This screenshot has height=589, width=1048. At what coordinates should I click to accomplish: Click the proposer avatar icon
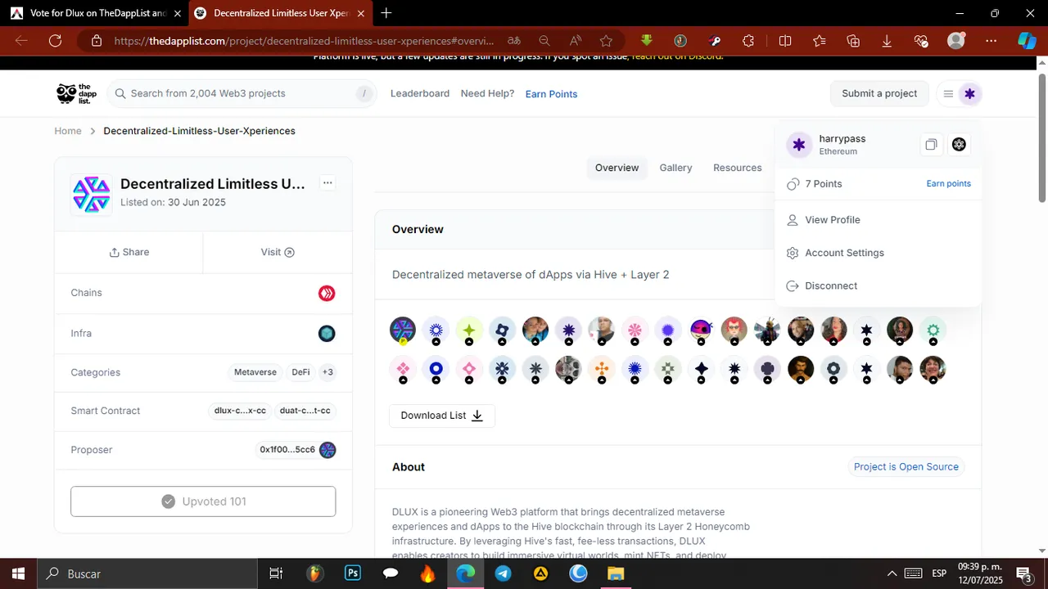point(327,450)
